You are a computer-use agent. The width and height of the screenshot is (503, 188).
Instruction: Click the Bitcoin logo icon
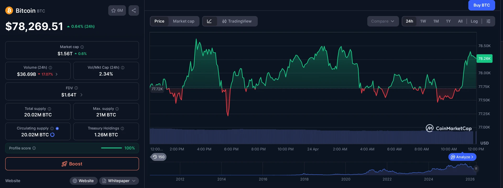click(9, 10)
